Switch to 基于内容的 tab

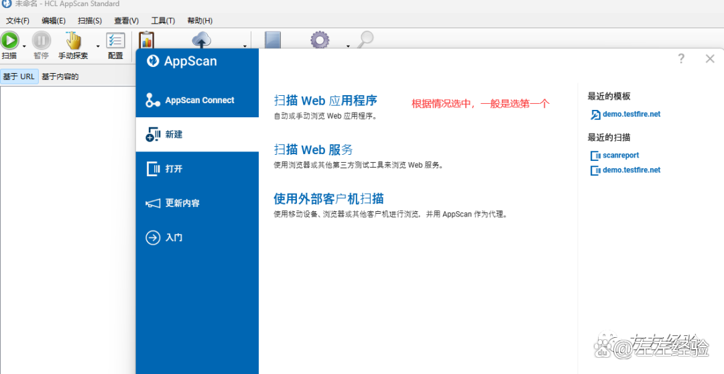(x=60, y=76)
